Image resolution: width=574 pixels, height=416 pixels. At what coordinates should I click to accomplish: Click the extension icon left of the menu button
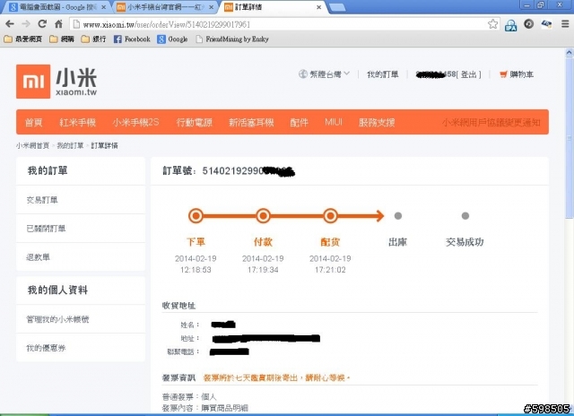[x=546, y=24]
